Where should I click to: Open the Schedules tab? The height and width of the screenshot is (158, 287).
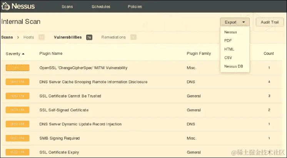[101, 7]
